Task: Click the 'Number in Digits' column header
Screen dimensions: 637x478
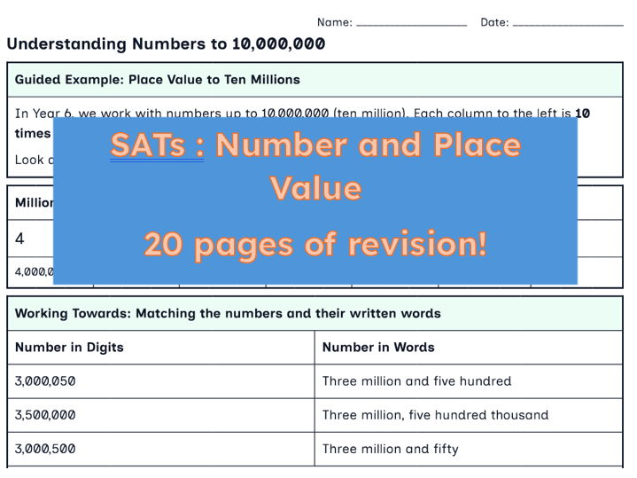Action: click(69, 348)
